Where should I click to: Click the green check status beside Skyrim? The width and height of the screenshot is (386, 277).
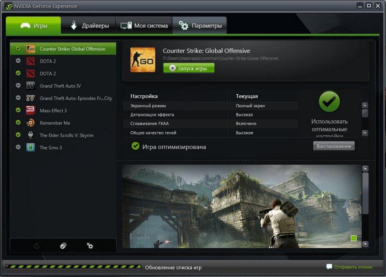click(18, 135)
